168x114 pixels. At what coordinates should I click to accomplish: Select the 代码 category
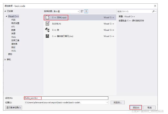13,20
